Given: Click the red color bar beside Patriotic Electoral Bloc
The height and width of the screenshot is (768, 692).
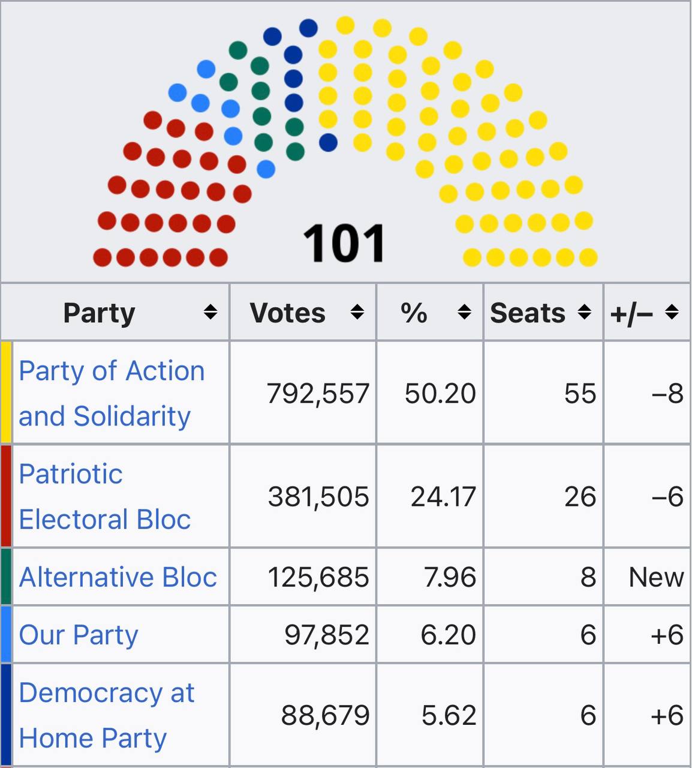Looking at the screenshot, I should pyautogui.click(x=7, y=496).
